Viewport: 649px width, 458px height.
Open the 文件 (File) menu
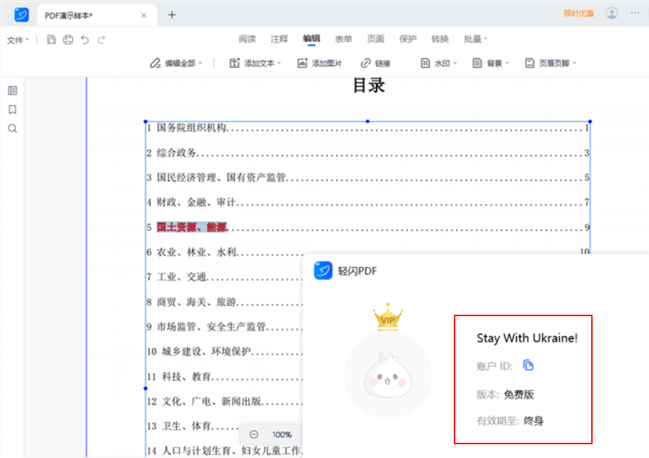[16, 40]
